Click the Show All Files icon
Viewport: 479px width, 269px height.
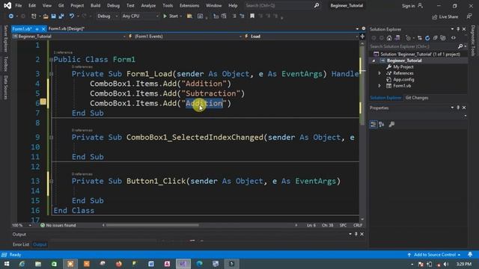pyautogui.click(x=443, y=38)
